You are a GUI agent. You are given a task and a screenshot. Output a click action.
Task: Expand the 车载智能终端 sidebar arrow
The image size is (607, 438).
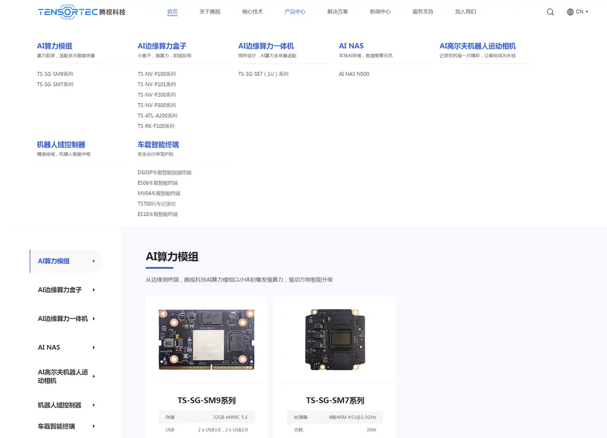click(x=94, y=427)
